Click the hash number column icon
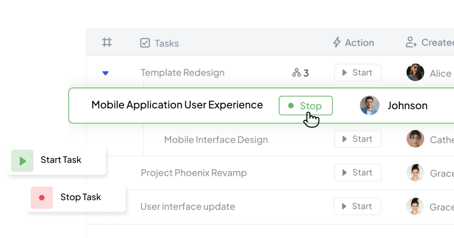This screenshot has width=454, height=238. click(107, 42)
